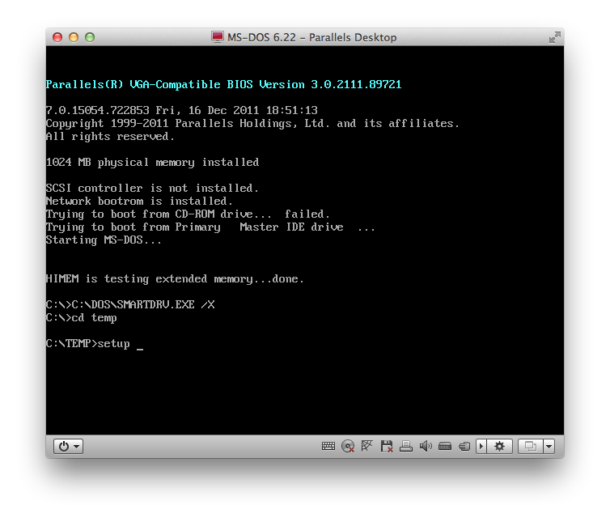The height and width of the screenshot is (522, 610).
Task: Click the keyboard status icon
Action: (x=328, y=446)
